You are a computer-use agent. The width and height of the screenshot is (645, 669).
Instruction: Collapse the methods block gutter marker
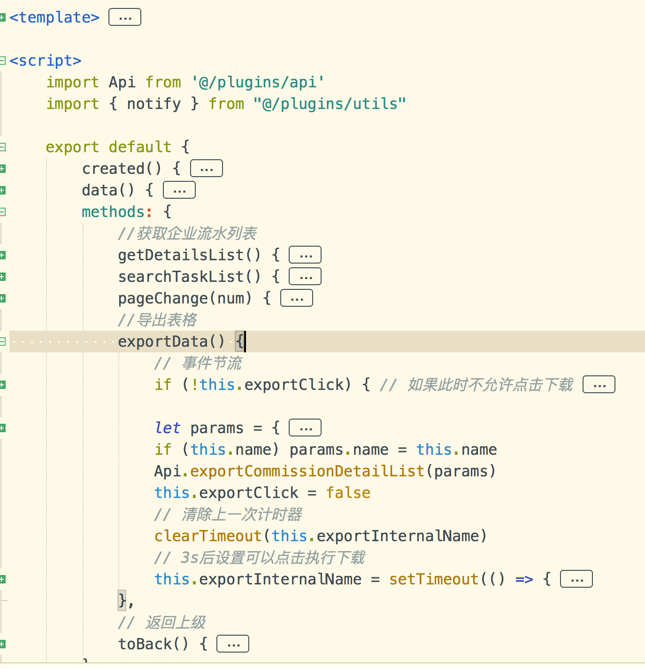tap(2, 212)
